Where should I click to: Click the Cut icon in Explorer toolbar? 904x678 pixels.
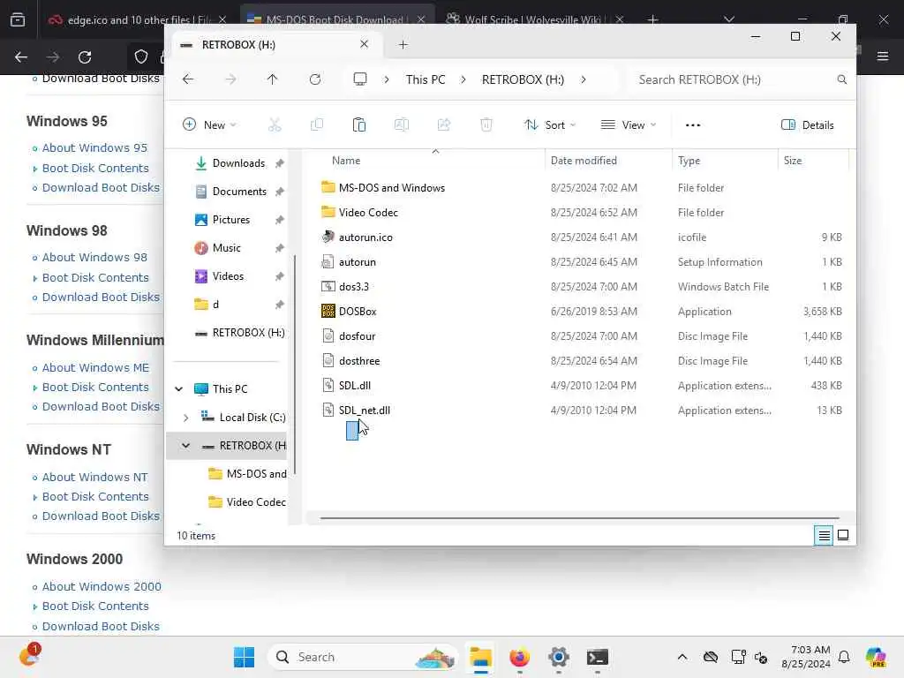275,125
